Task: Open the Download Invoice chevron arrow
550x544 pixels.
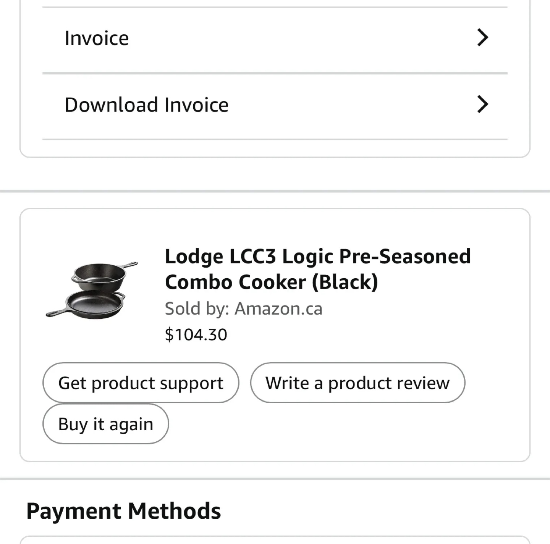Action: (x=483, y=104)
